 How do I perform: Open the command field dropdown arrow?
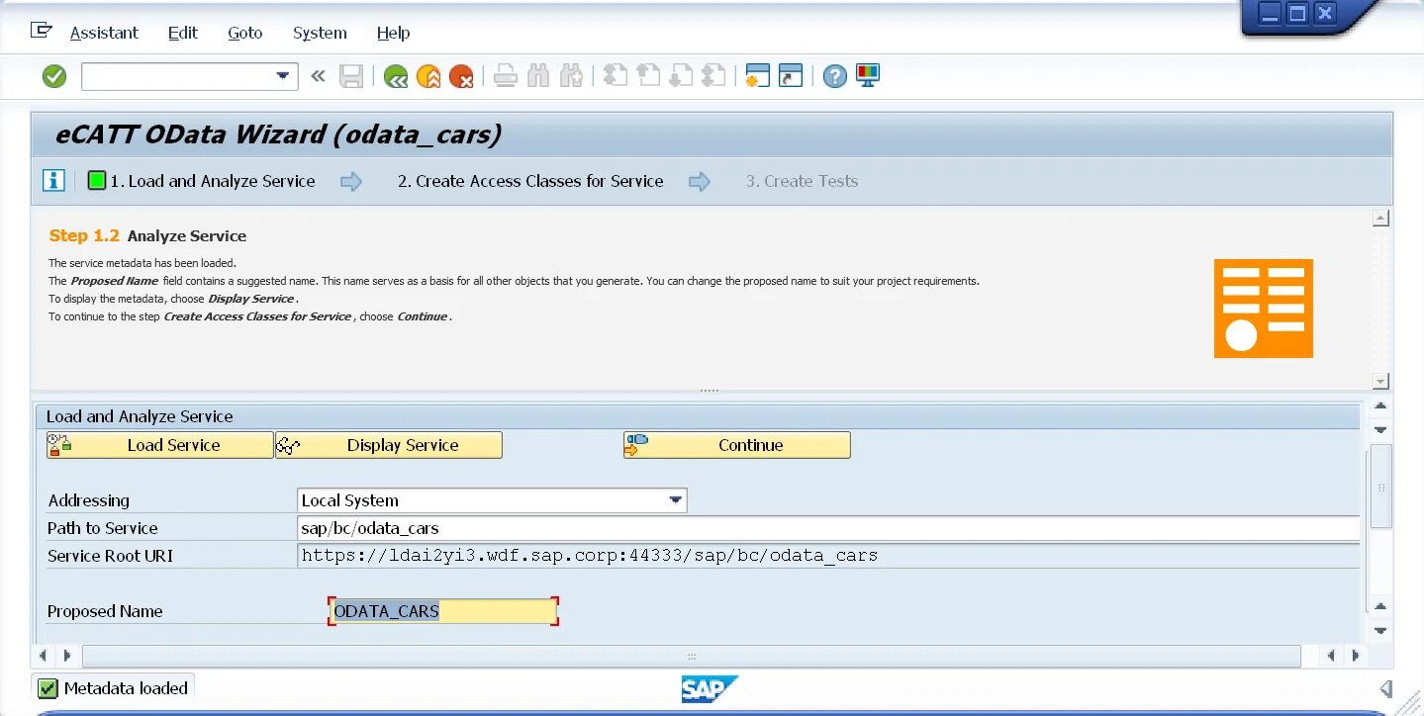(x=284, y=76)
